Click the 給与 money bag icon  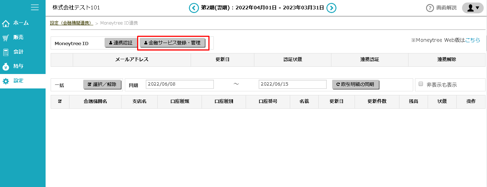6,67
